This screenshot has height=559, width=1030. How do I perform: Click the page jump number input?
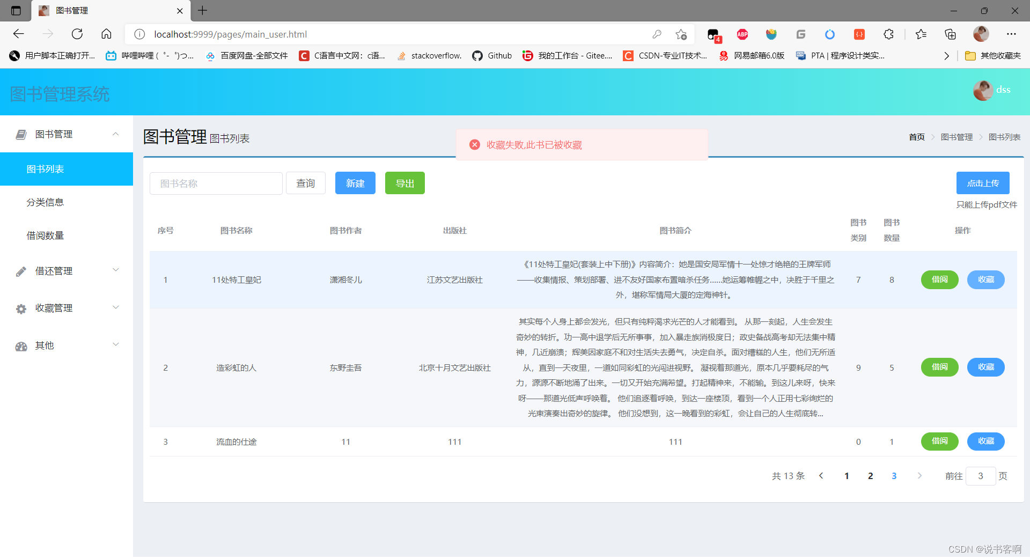click(x=981, y=476)
